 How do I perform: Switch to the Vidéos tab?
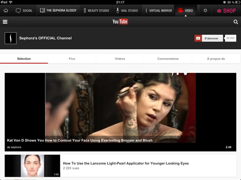tap(120, 59)
